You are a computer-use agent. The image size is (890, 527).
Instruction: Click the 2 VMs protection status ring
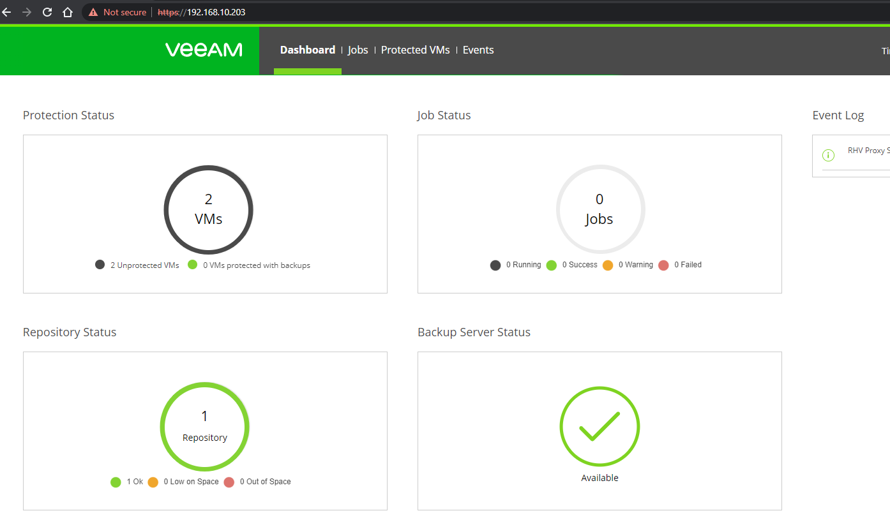208,210
